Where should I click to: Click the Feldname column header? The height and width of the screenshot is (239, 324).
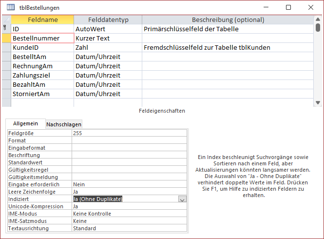(42, 20)
